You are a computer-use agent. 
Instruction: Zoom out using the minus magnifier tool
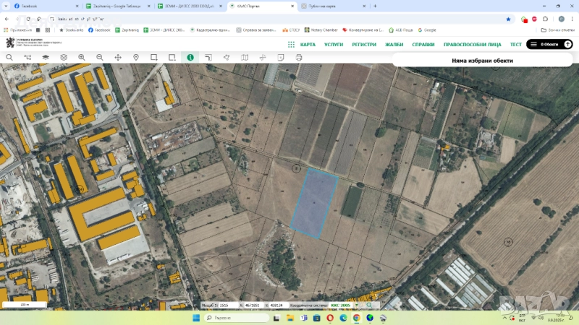[x=100, y=57]
